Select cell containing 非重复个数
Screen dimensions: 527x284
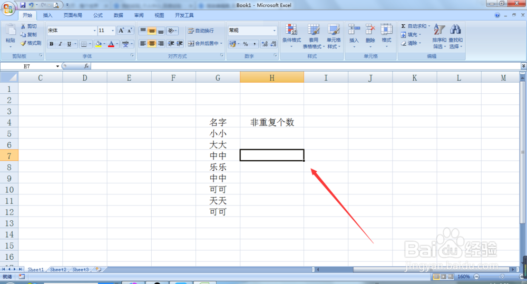(x=272, y=122)
